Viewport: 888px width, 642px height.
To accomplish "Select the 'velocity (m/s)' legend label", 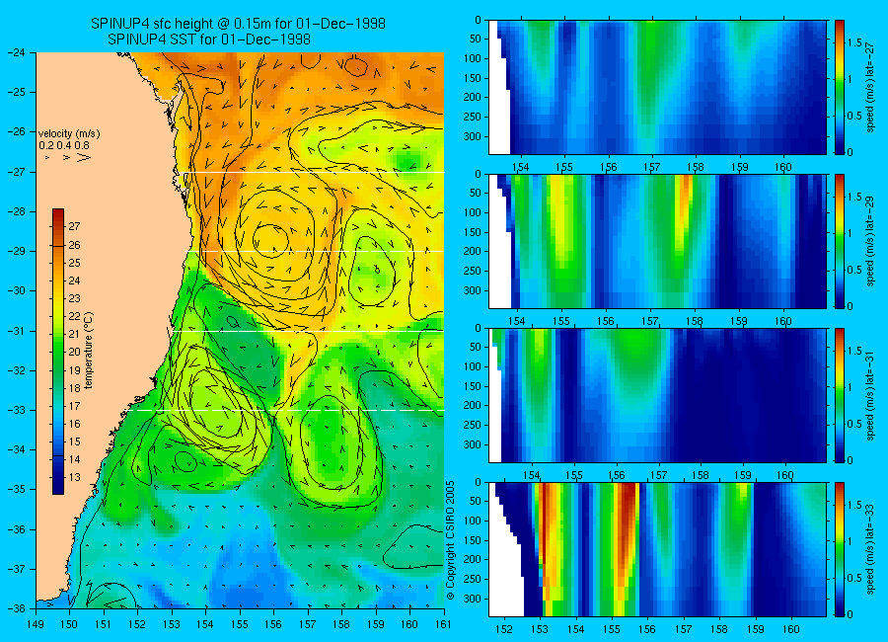I will [69, 134].
